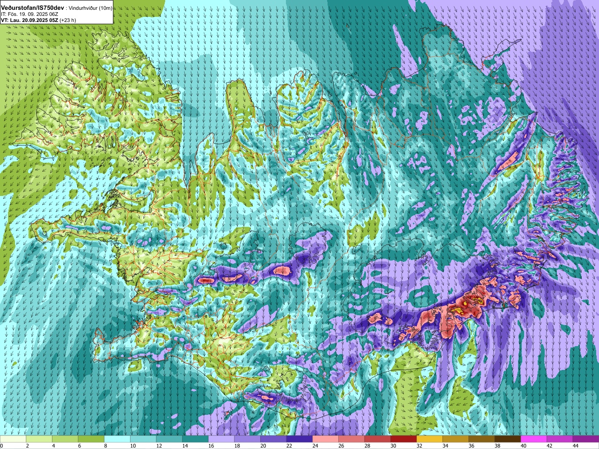Pick the 32–34 yellow legend swatch

click(x=430, y=439)
